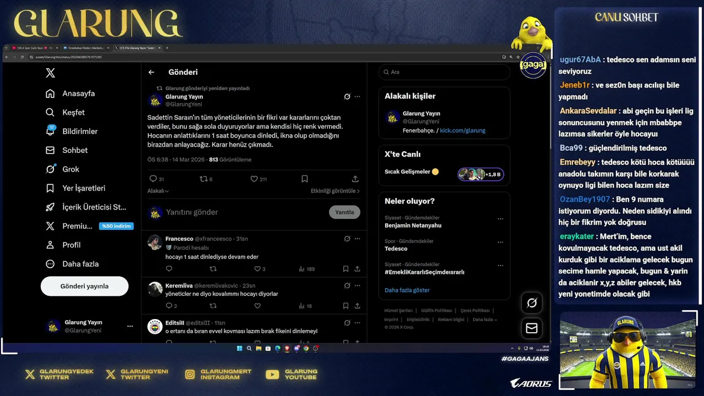
Task: Open İçerik Üreticisi Stüdyosu item
Action: click(x=86, y=207)
